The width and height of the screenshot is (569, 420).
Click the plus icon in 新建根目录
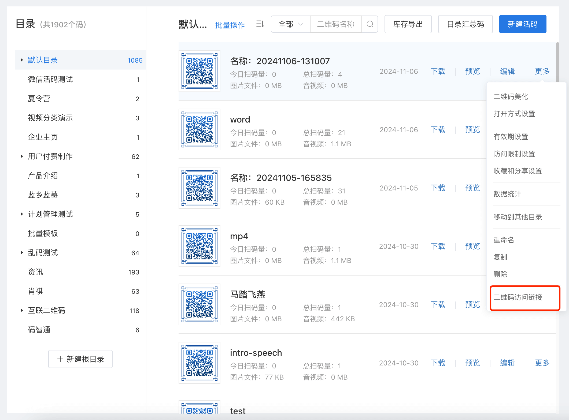point(60,359)
